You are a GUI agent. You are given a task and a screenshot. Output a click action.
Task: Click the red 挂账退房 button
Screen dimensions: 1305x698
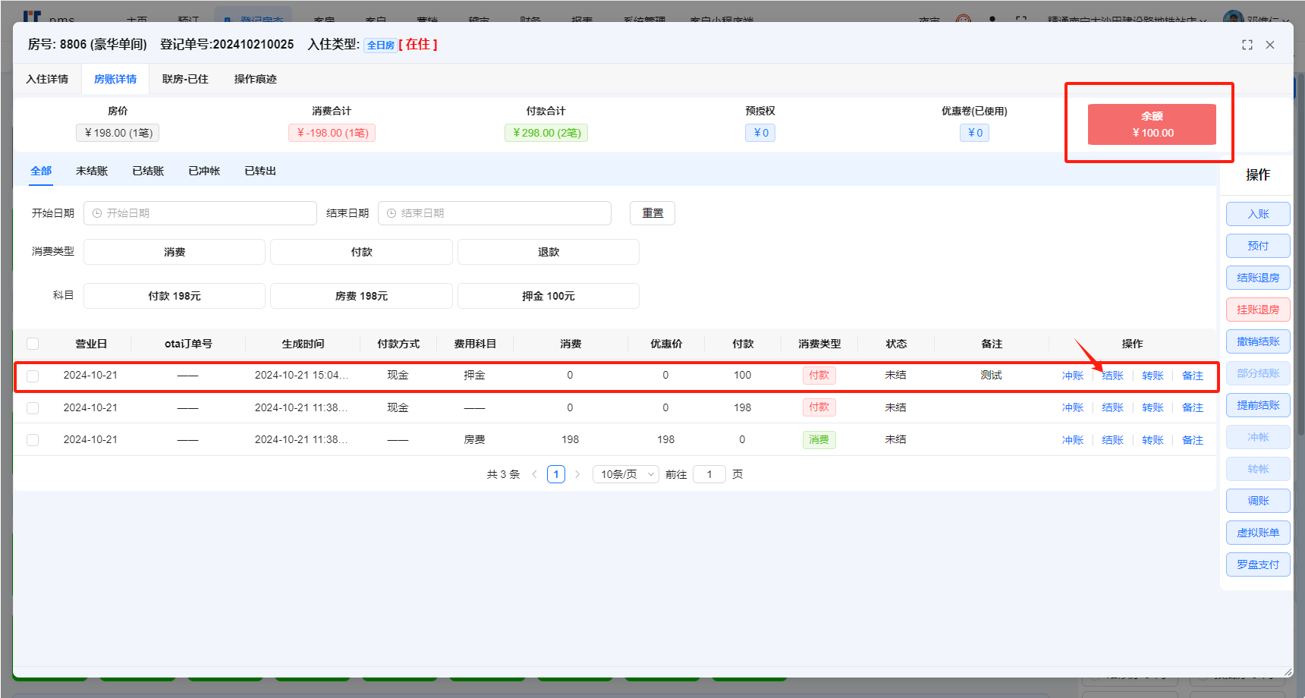pyautogui.click(x=1257, y=310)
